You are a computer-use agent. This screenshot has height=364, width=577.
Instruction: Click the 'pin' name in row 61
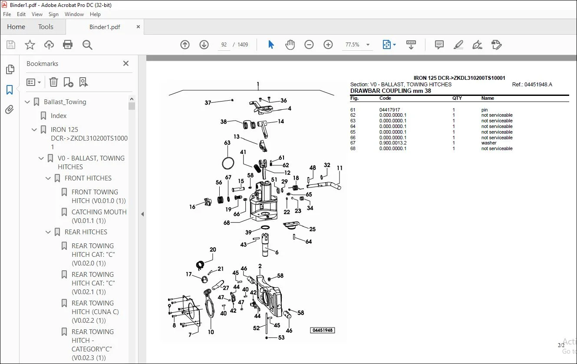[484, 110]
